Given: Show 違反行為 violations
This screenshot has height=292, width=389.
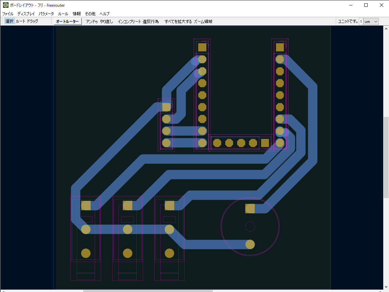Looking at the screenshot, I should pos(151,22).
